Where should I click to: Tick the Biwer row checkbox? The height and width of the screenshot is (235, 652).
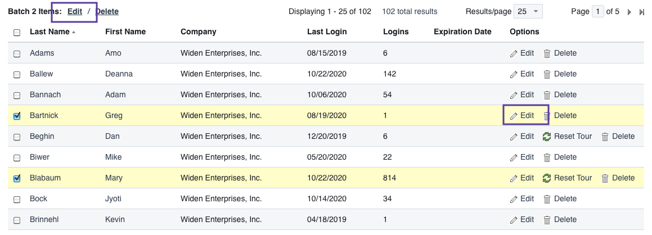[17, 158]
